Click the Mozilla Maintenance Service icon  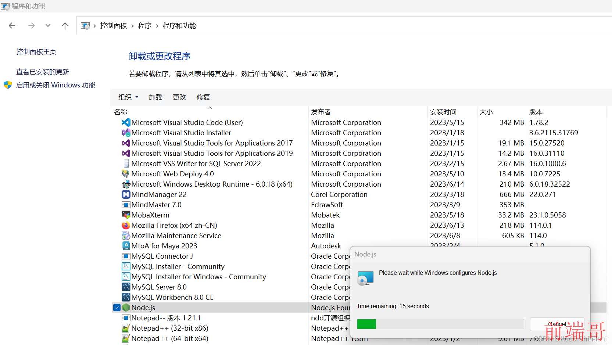click(x=126, y=236)
